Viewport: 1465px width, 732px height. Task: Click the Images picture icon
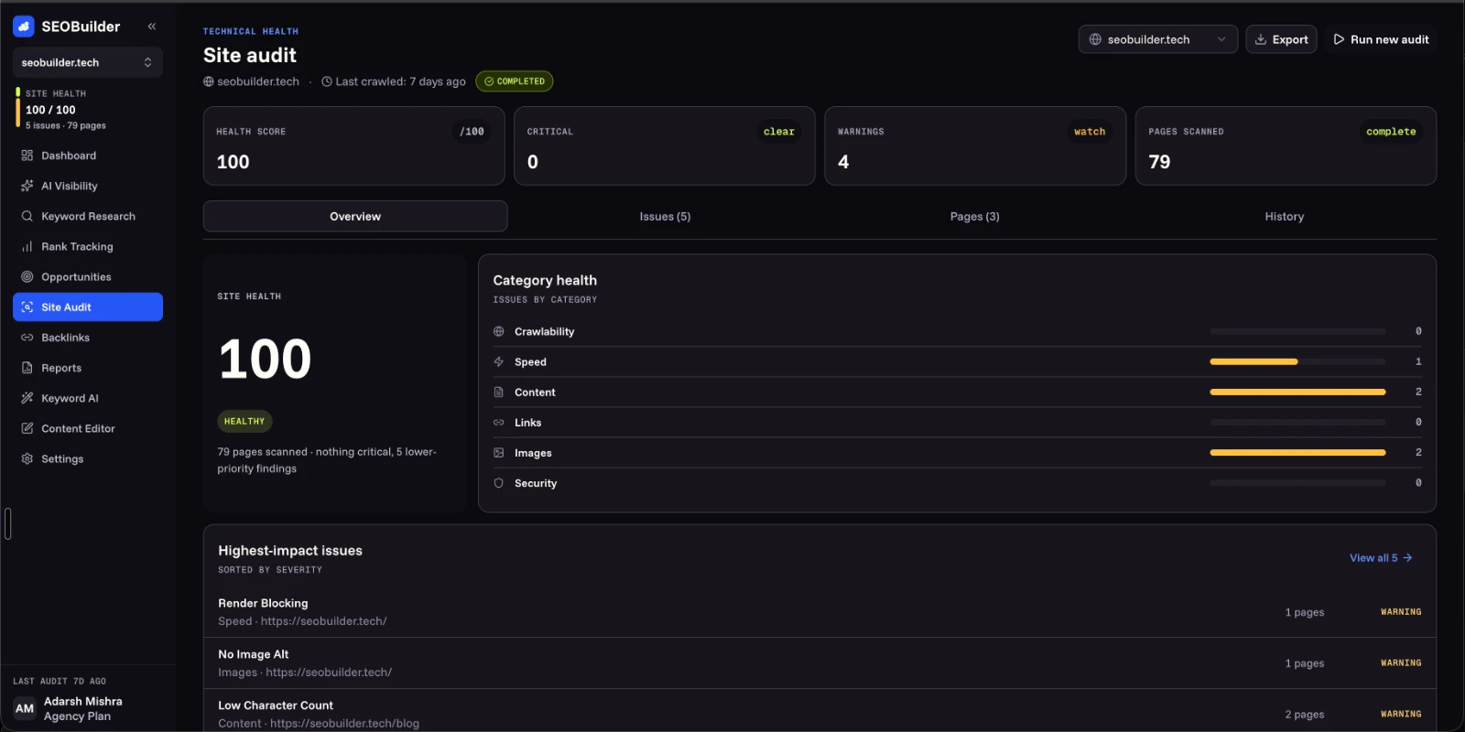(499, 453)
